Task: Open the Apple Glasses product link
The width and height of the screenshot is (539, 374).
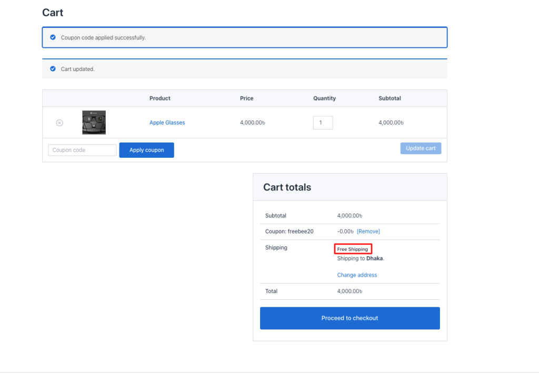Action: point(167,123)
